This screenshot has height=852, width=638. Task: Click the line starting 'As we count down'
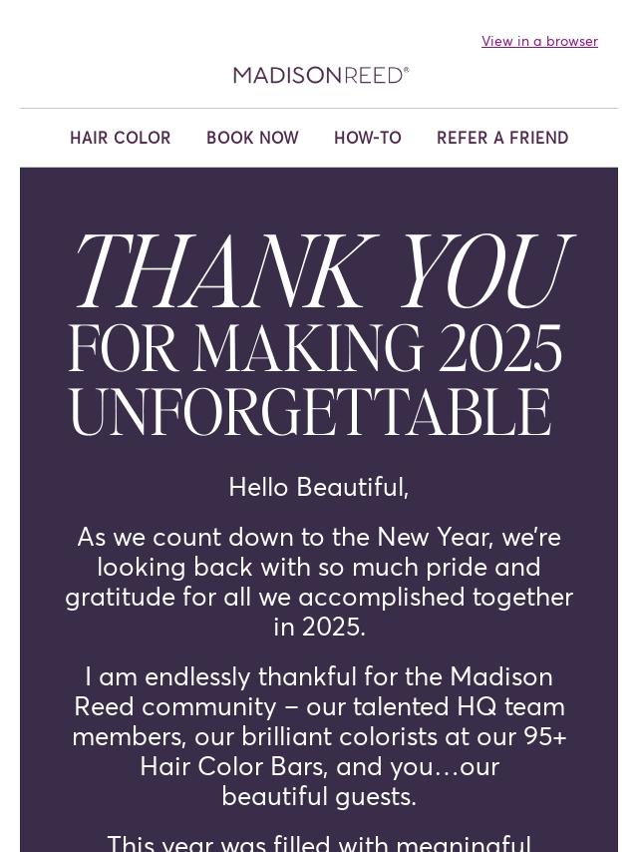click(x=319, y=537)
